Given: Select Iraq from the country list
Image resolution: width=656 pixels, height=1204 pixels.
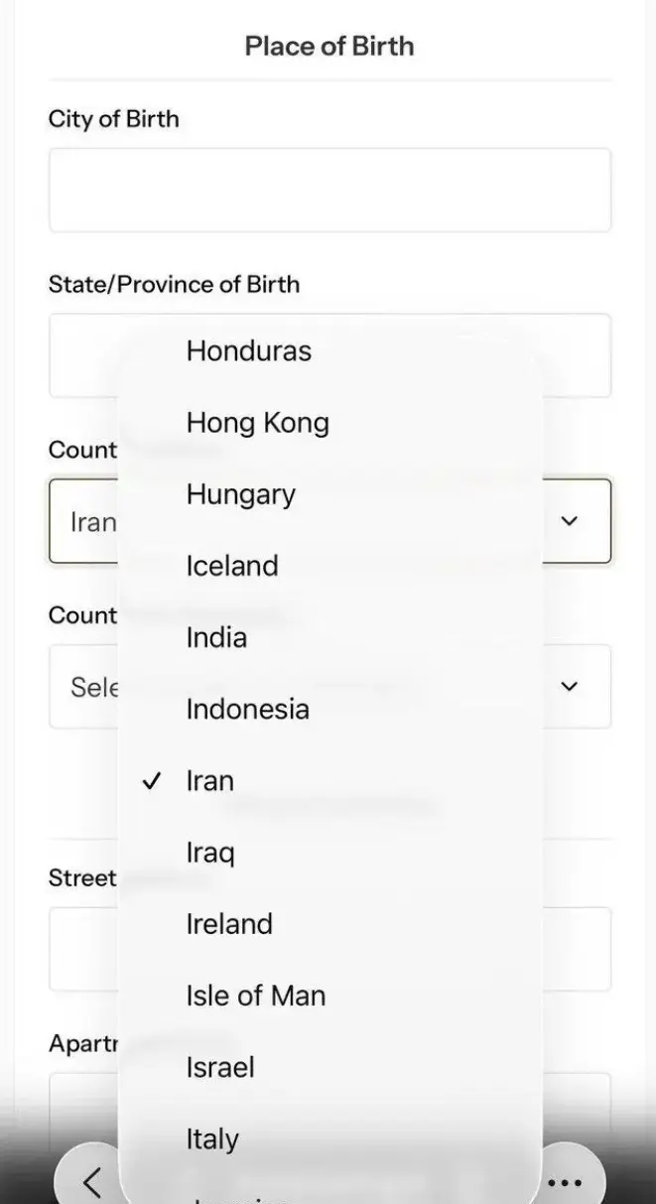Looking at the screenshot, I should click(210, 853).
